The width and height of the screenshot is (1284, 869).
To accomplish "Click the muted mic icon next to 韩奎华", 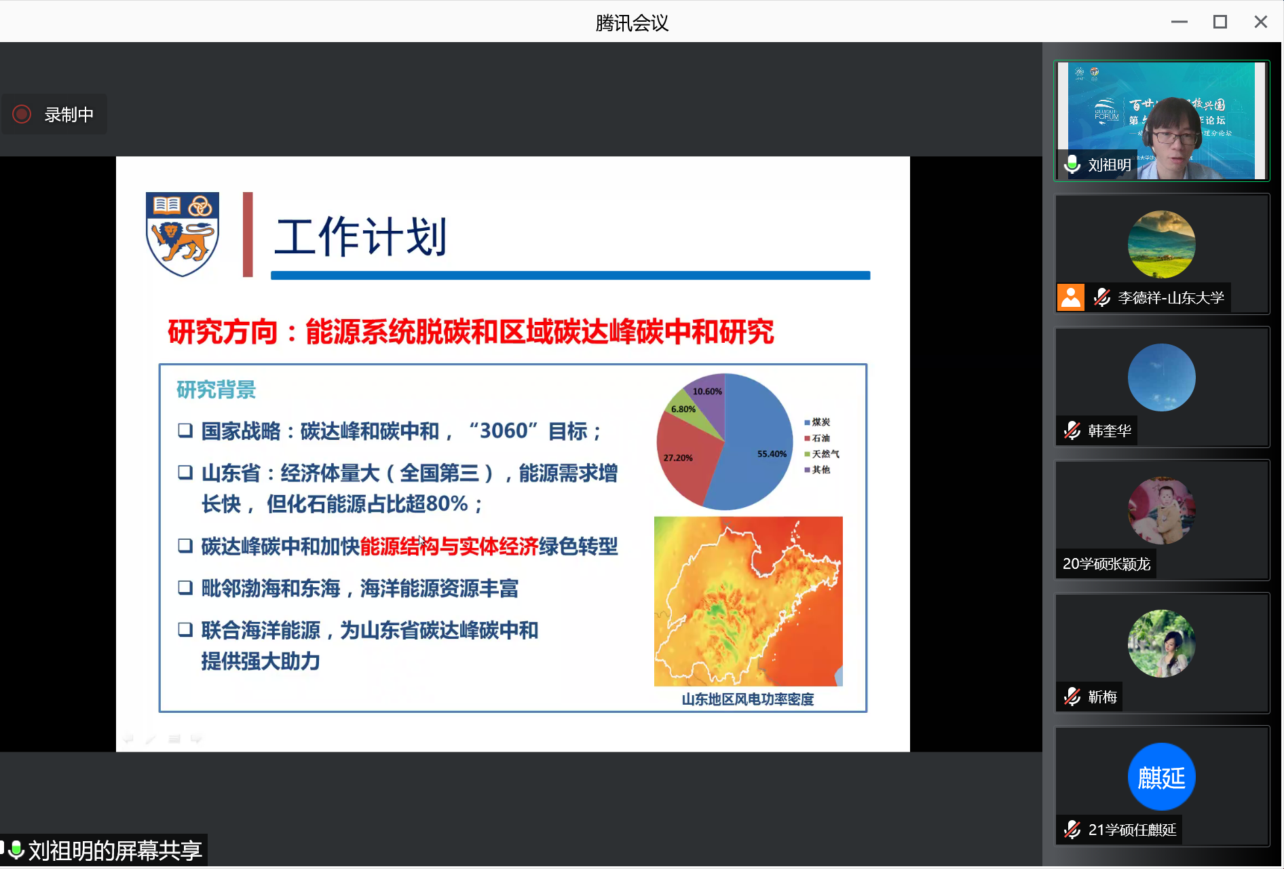I will click(x=1072, y=430).
